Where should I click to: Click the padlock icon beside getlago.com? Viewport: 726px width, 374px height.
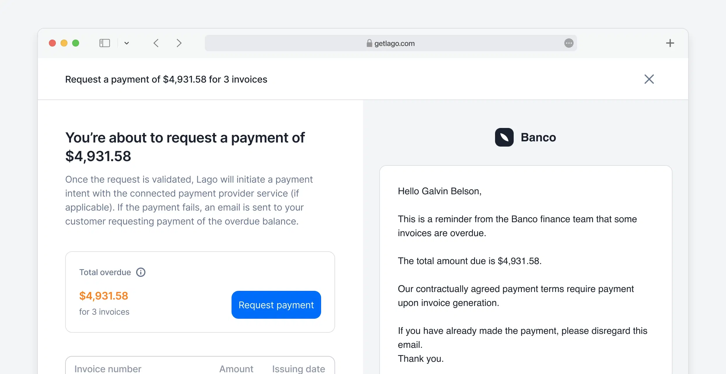pyautogui.click(x=369, y=43)
